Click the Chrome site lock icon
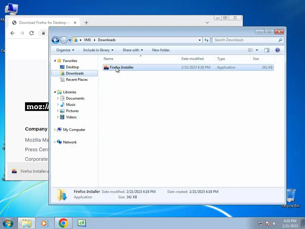This screenshot has height=229, width=305. [x=43, y=33]
